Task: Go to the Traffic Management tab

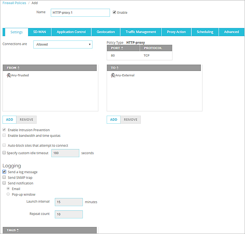Action: 141,32
